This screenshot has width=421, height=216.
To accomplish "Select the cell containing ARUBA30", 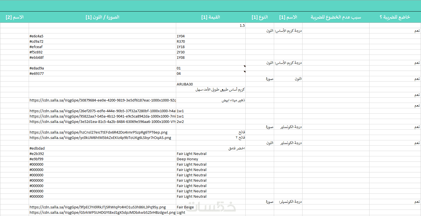I will point(211,84).
